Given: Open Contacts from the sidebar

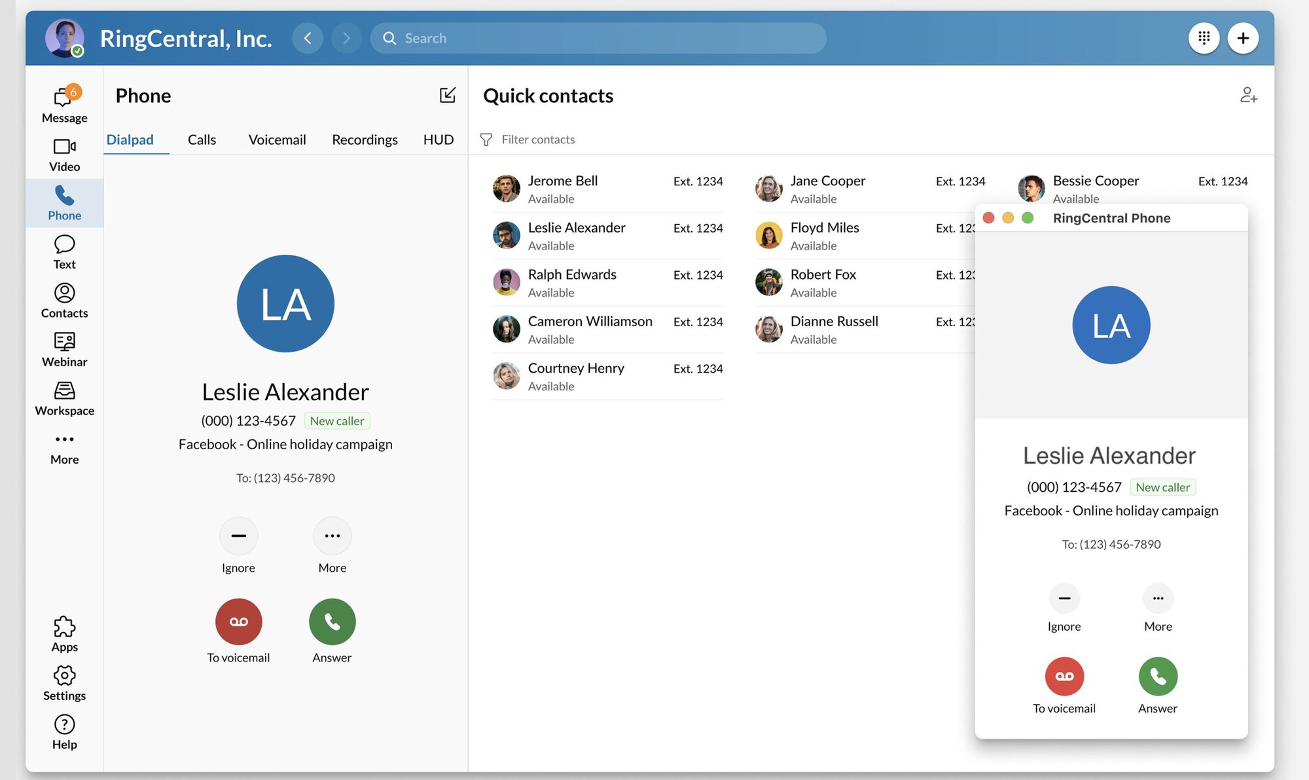Looking at the screenshot, I should (x=63, y=300).
